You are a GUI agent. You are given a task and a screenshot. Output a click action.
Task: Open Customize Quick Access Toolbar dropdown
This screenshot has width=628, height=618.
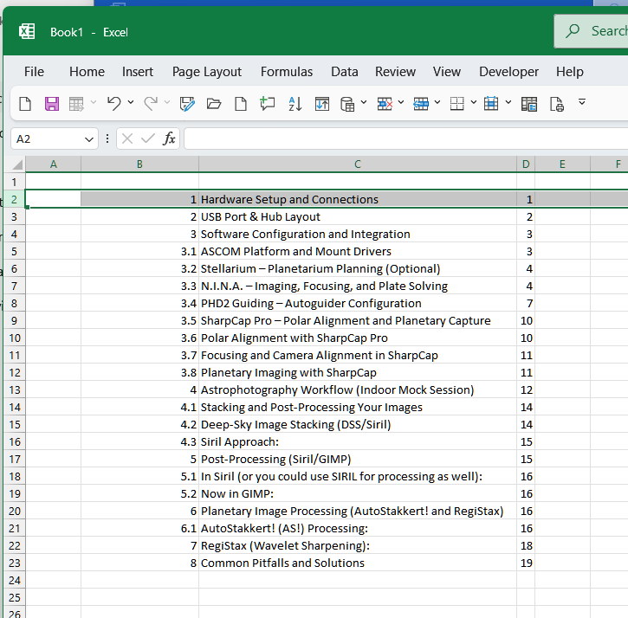(582, 102)
